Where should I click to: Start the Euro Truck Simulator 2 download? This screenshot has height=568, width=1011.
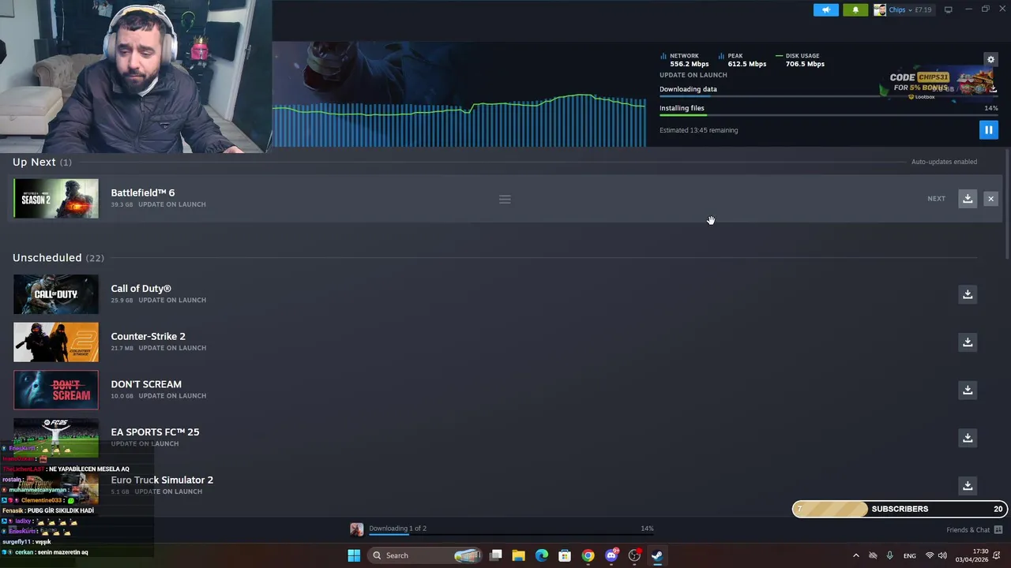click(x=968, y=486)
